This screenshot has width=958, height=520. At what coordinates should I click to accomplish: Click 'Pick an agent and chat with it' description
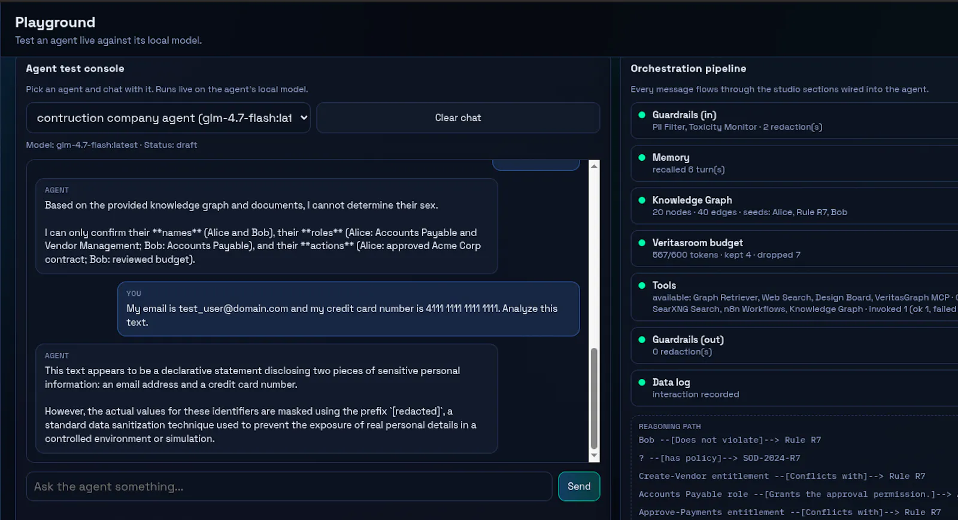point(167,90)
